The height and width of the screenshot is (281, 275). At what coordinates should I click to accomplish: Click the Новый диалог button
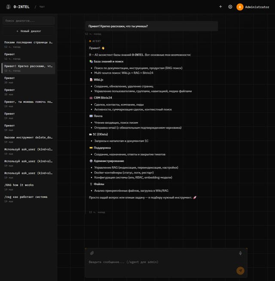pyautogui.click(x=28, y=31)
